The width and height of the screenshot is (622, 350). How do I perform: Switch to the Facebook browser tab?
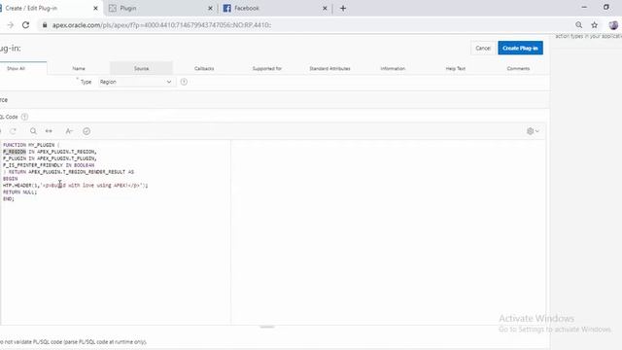274,9
